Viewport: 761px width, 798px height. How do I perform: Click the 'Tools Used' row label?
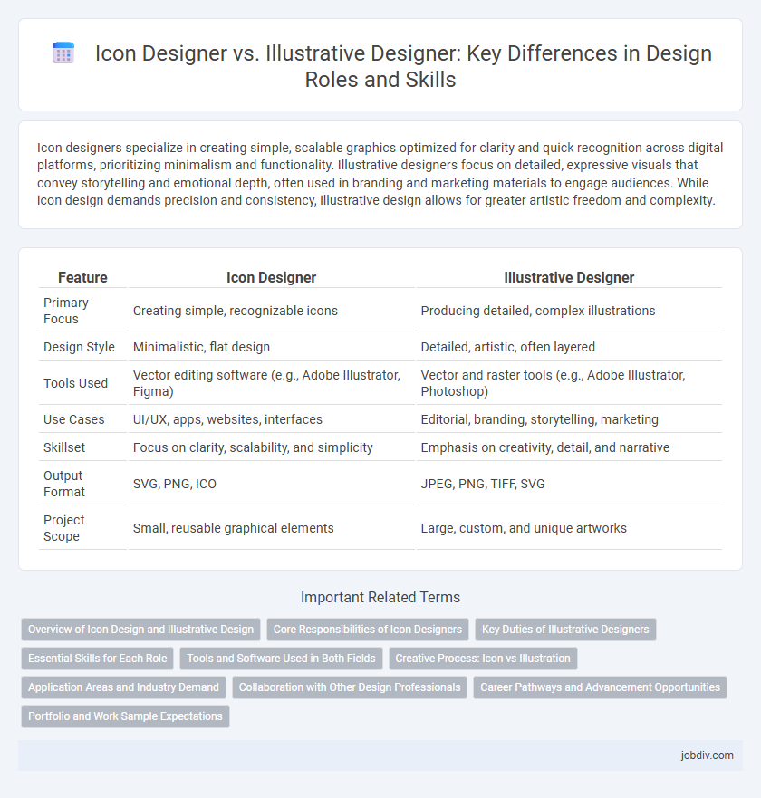(x=82, y=383)
